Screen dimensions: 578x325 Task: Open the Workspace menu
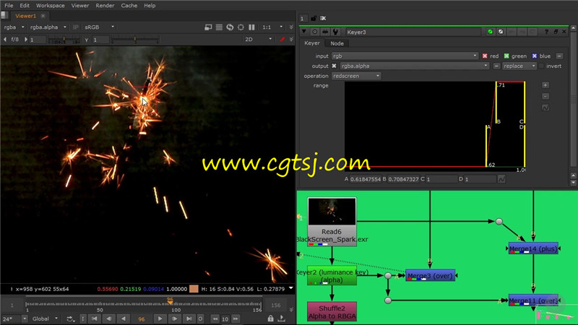tap(50, 6)
